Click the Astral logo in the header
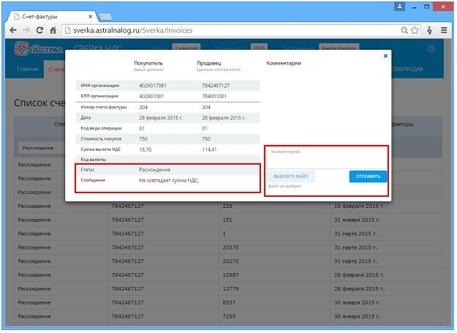This screenshot has width=457, height=333. tap(33, 50)
